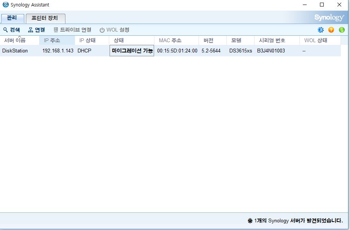Sort by the 시리얼 번호 column header

[277, 40]
